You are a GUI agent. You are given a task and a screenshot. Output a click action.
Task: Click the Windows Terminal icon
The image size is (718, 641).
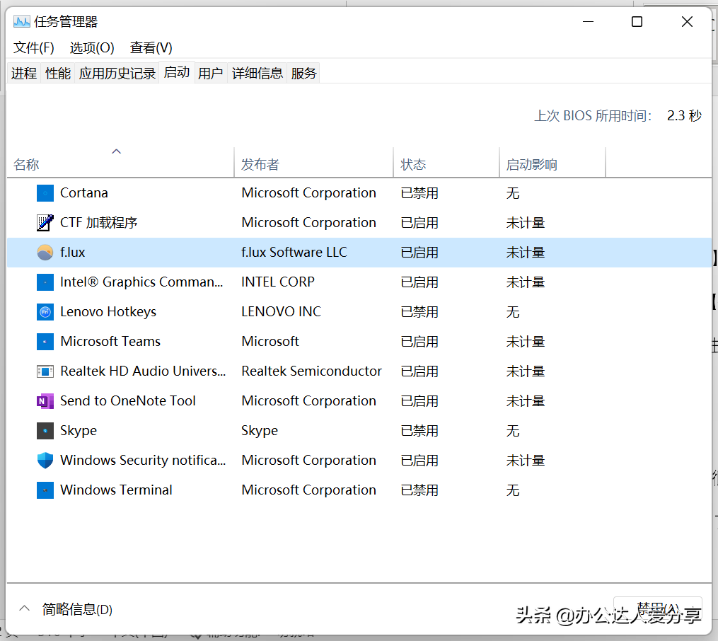point(45,490)
